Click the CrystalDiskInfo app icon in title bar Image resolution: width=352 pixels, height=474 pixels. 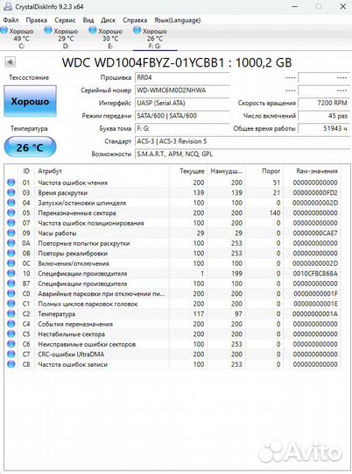[x=8, y=6]
